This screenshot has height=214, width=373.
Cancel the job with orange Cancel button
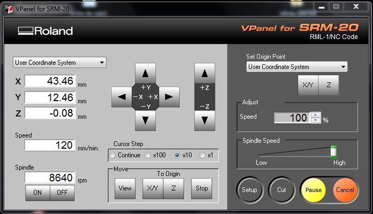(x=345, y=190)
